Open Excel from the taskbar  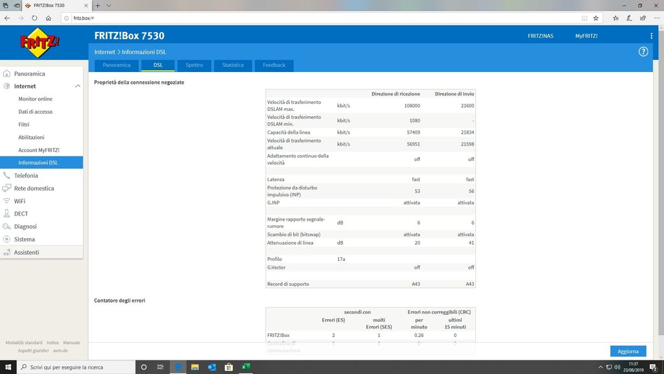246,368
